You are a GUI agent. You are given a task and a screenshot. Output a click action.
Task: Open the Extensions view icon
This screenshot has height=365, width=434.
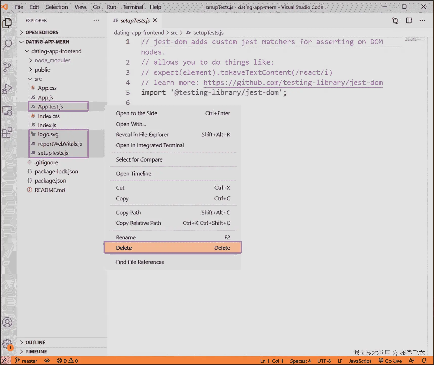point(7,132)
